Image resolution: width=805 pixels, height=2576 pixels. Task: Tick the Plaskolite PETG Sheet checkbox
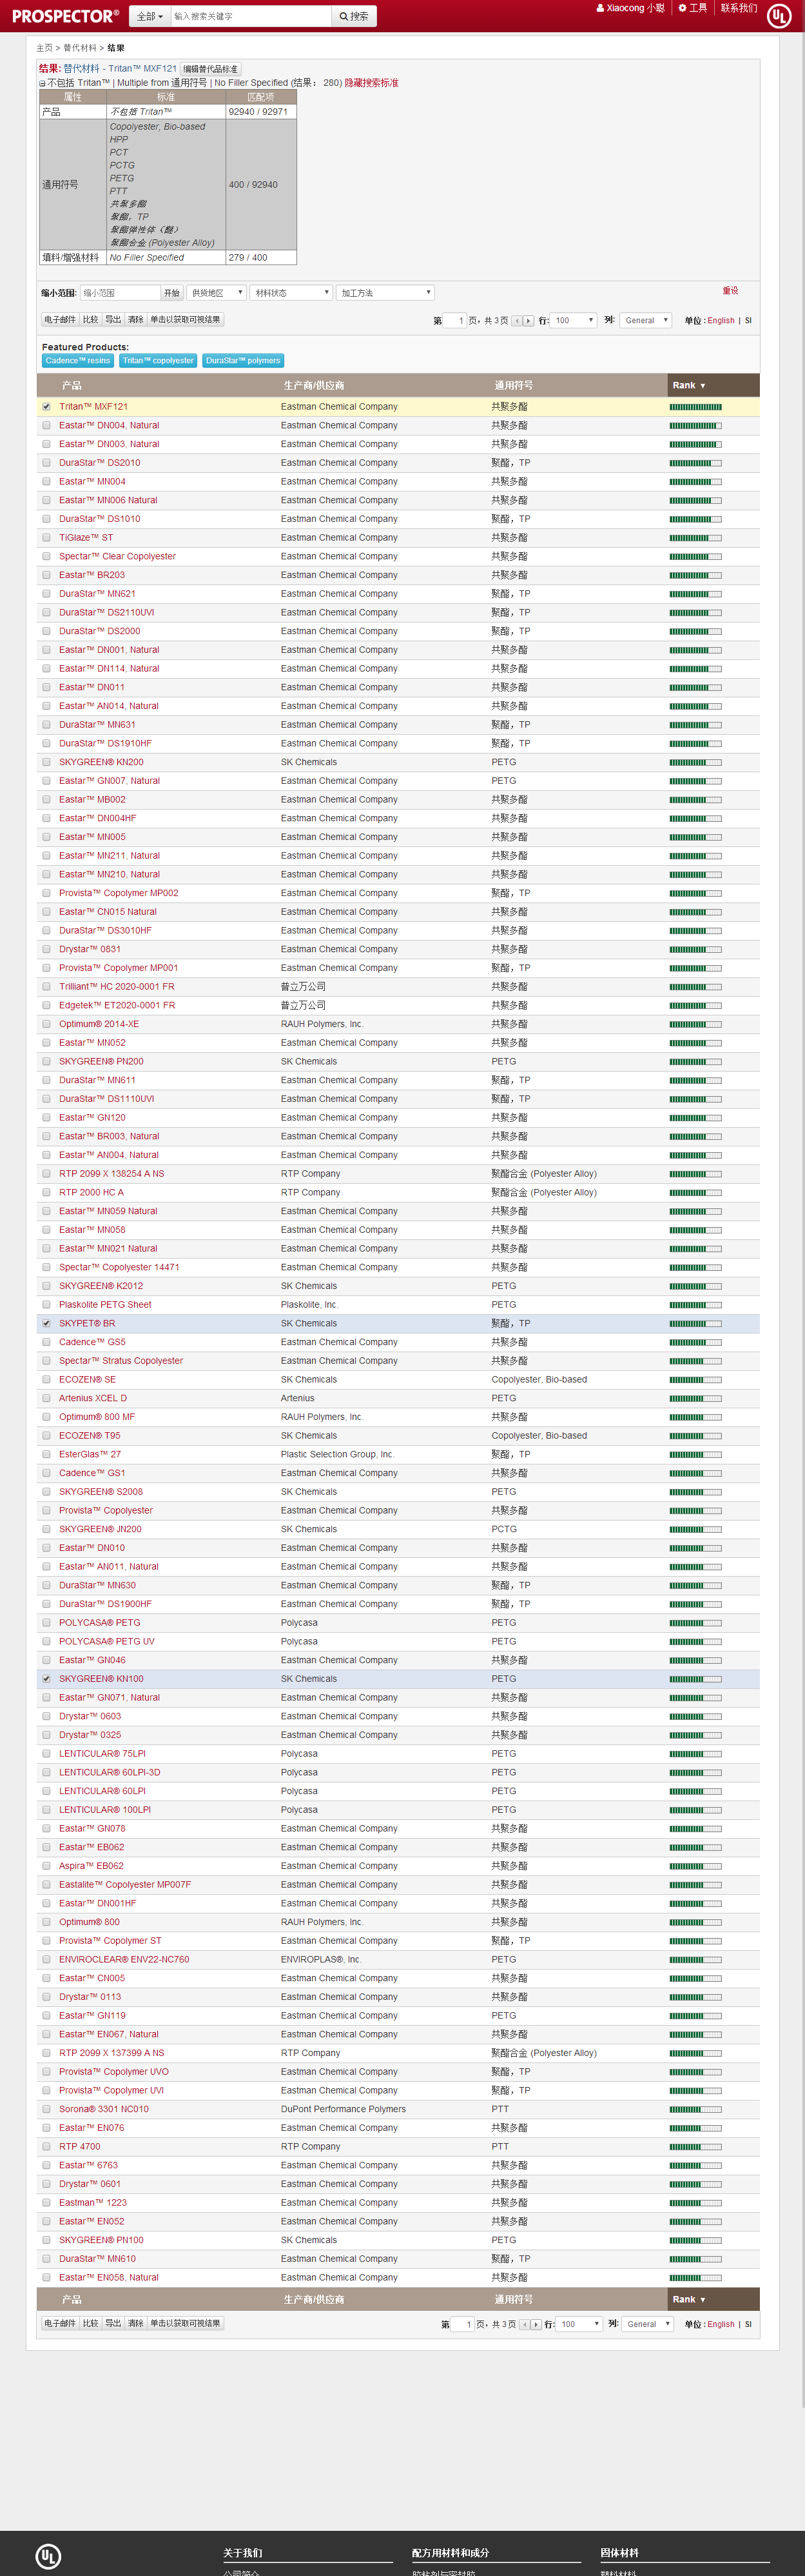coord(46,1305)
